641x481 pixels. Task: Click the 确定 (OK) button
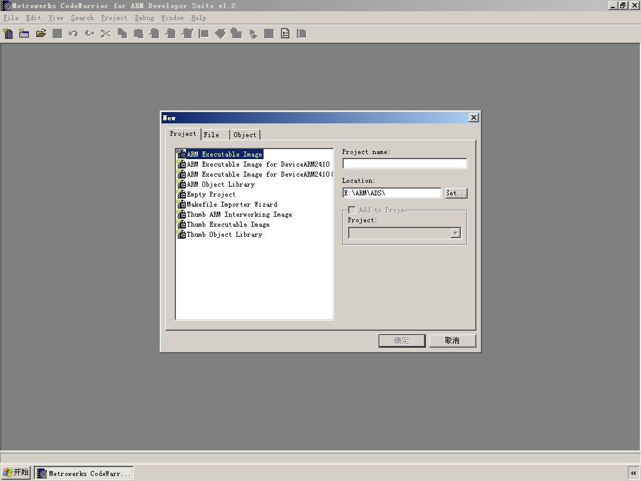(402, 341)
